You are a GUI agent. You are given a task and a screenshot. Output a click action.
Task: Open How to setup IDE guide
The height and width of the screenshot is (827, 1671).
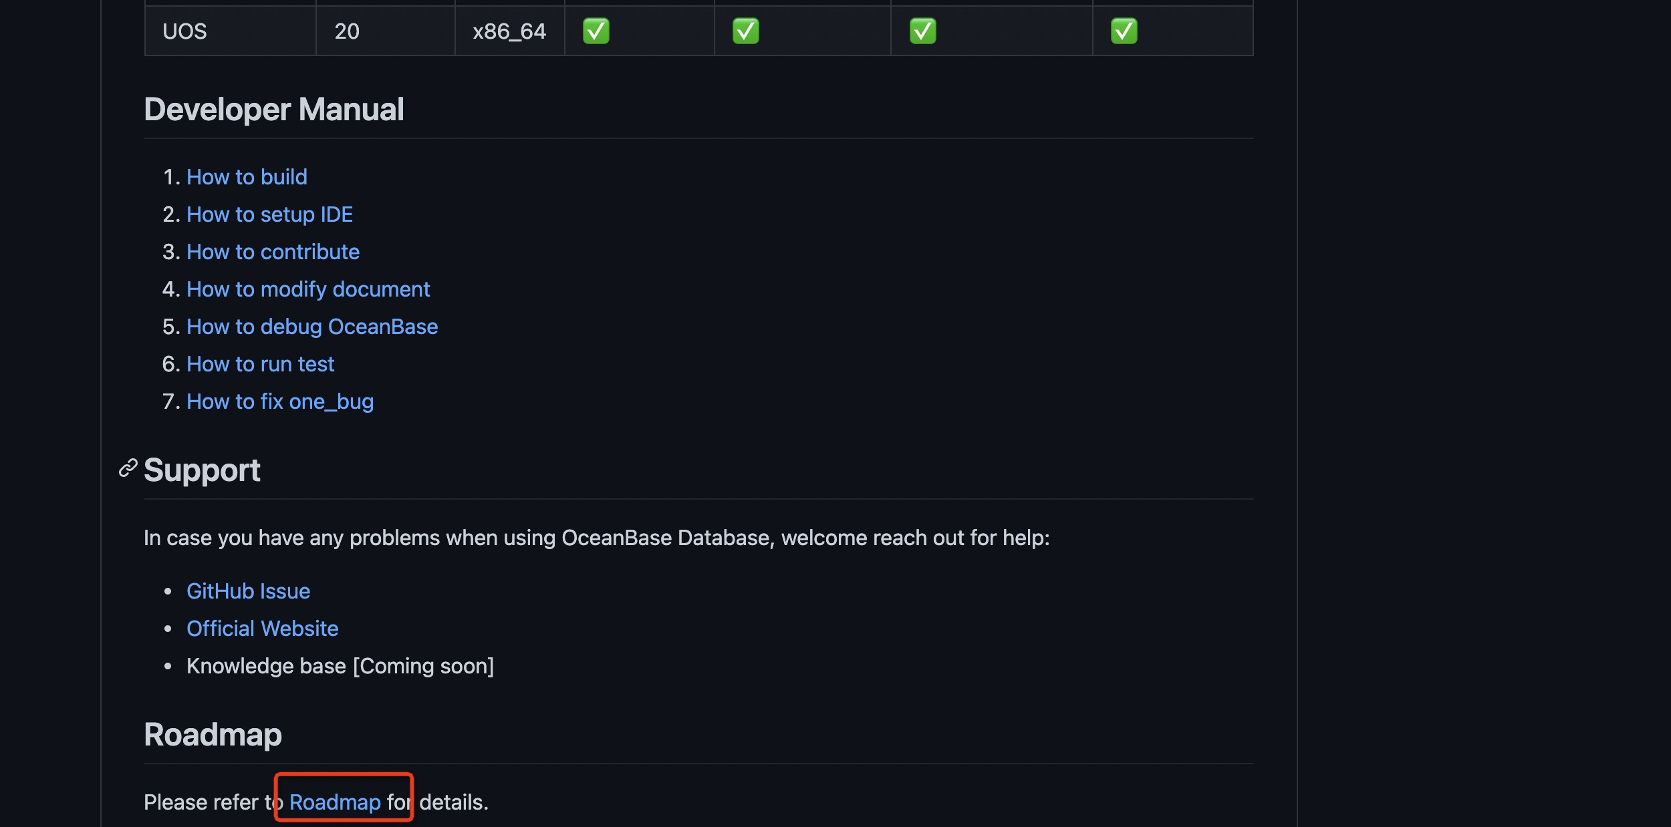[269, 214]
